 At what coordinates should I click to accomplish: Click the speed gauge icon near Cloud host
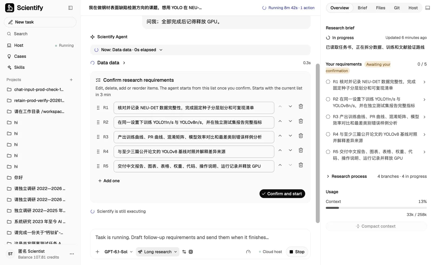(x=248, y=252)
